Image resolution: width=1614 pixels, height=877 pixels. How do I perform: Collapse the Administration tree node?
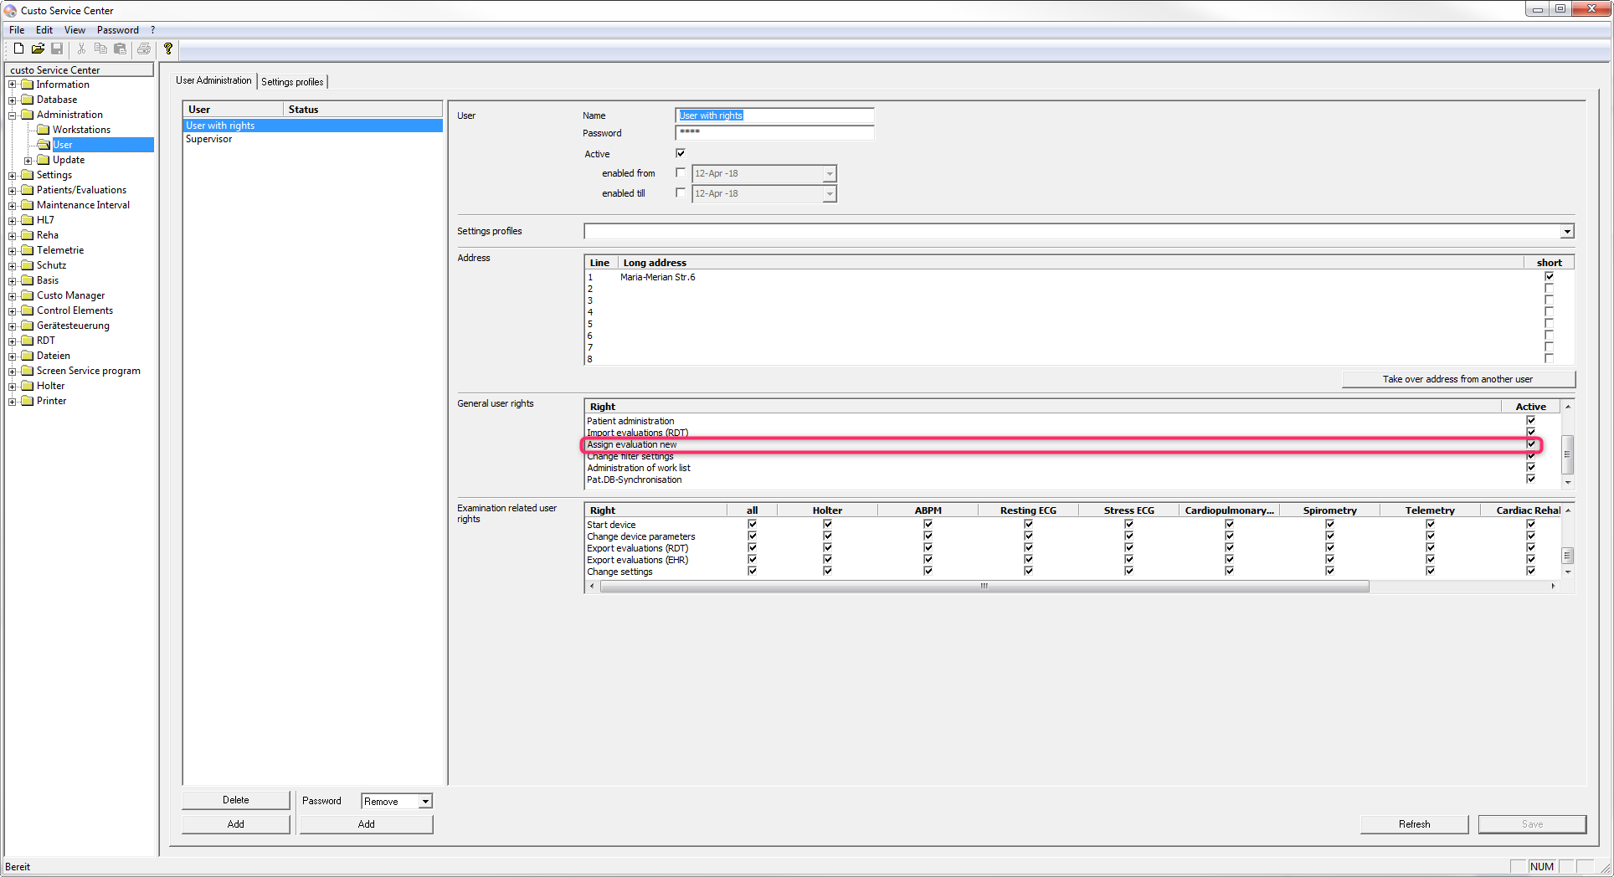pos(13,115)
